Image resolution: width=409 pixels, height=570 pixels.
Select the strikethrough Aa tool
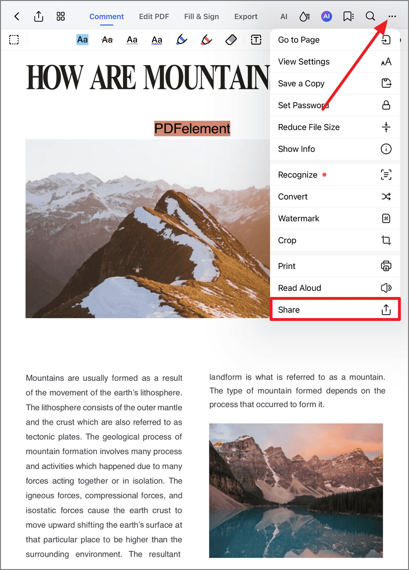point(107,40)
